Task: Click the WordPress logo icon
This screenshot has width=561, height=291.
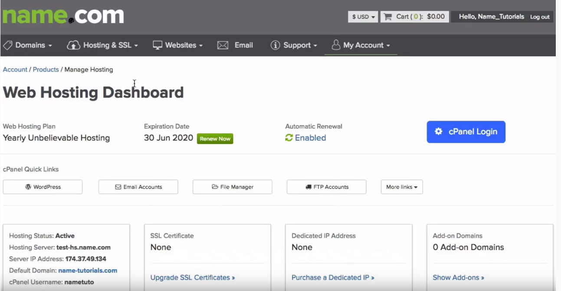Action: click(28, 187)
